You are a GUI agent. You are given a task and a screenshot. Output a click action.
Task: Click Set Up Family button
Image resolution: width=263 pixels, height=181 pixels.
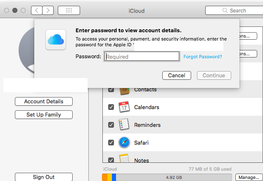44,115
